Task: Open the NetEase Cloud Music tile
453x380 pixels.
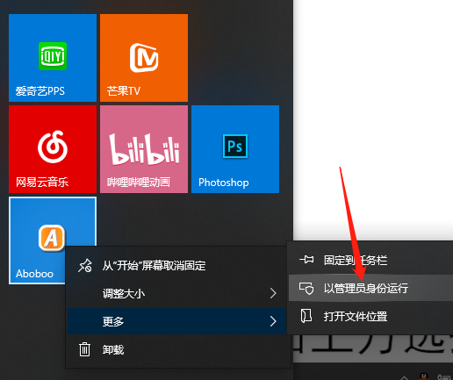Action: 53,149
